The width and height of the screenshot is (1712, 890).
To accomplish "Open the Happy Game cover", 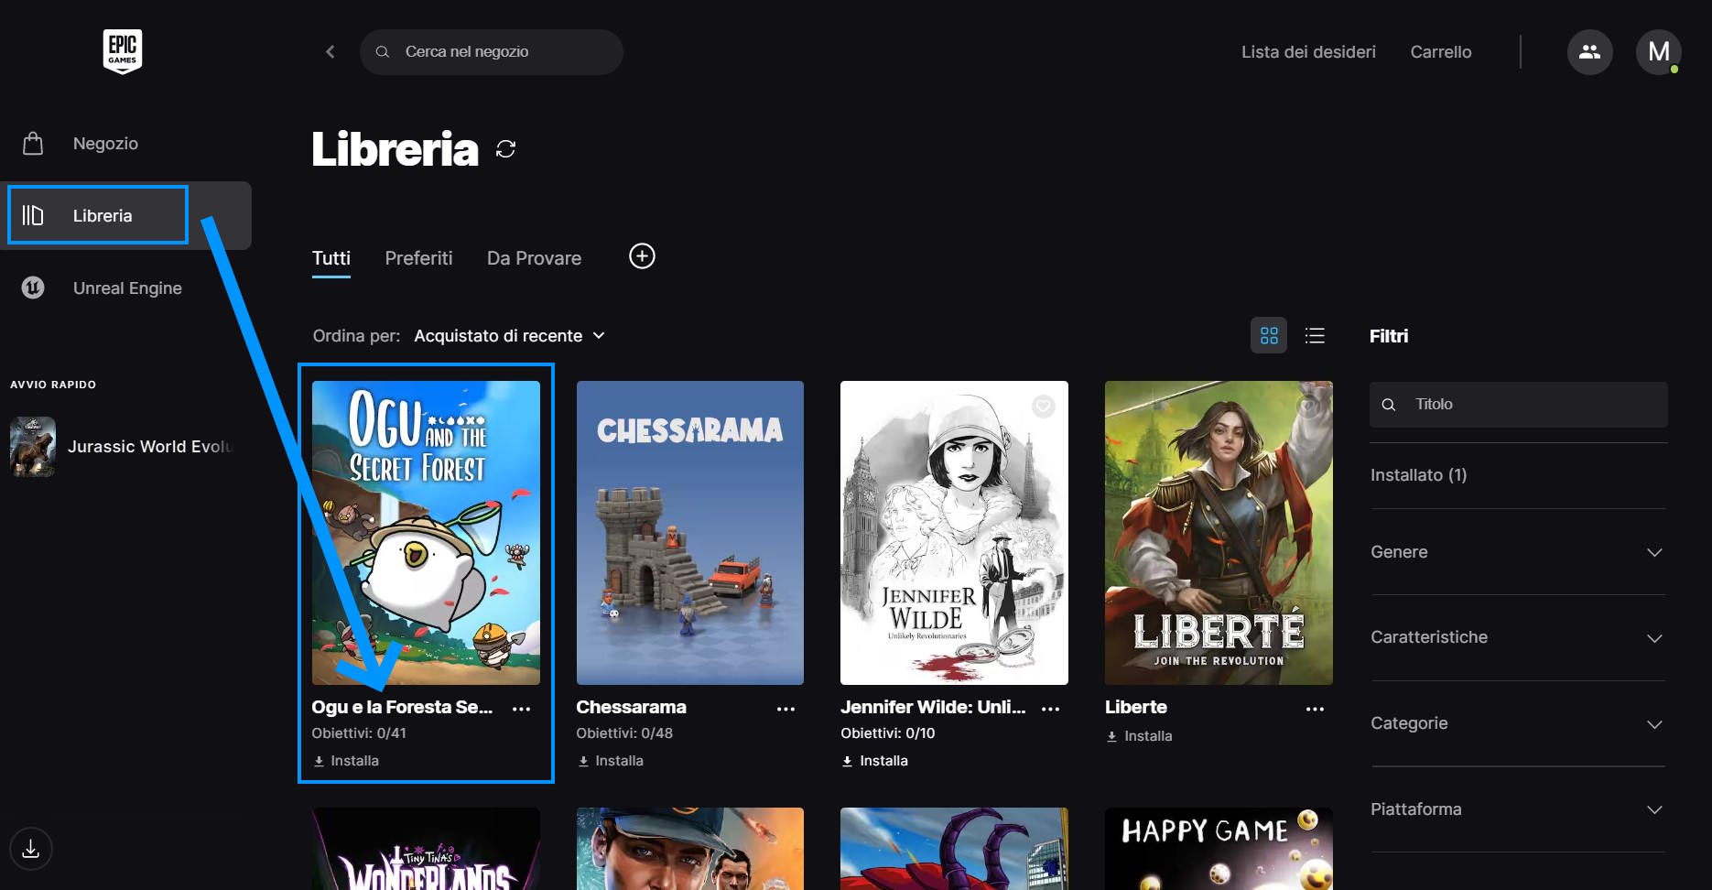I will (1219, 849).
